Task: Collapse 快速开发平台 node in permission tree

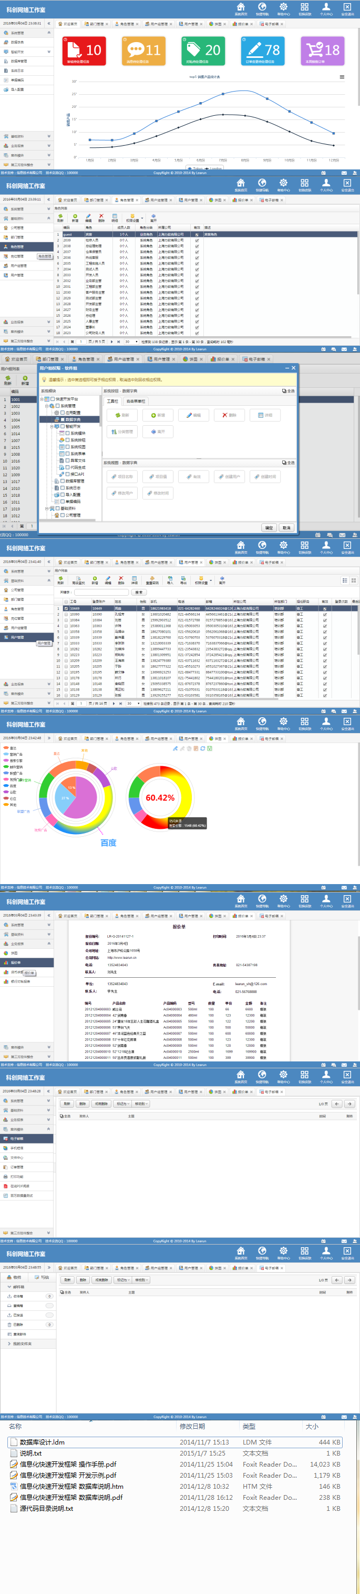Action: tap(42, 399)
